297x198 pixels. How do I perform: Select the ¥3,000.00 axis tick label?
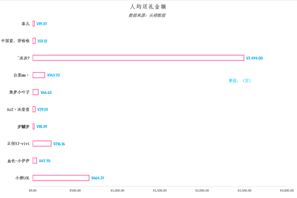point(286,191)
